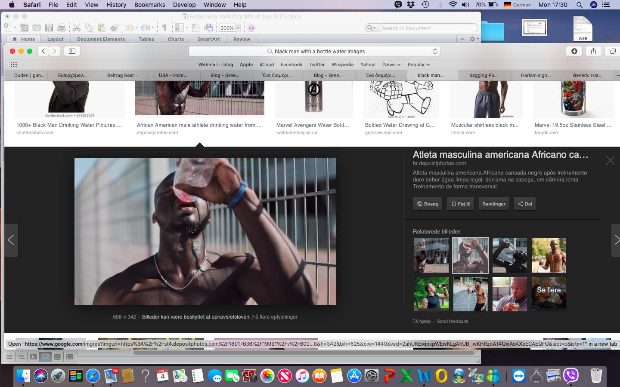Open the 200% zoom dropdown in Word
Screen dimensions: 620x387
(x=238, y=28)
